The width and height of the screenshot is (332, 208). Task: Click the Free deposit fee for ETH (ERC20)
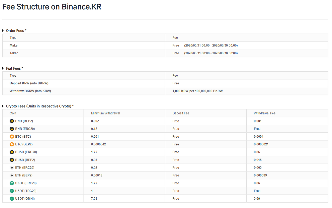(x=176, y=168)
